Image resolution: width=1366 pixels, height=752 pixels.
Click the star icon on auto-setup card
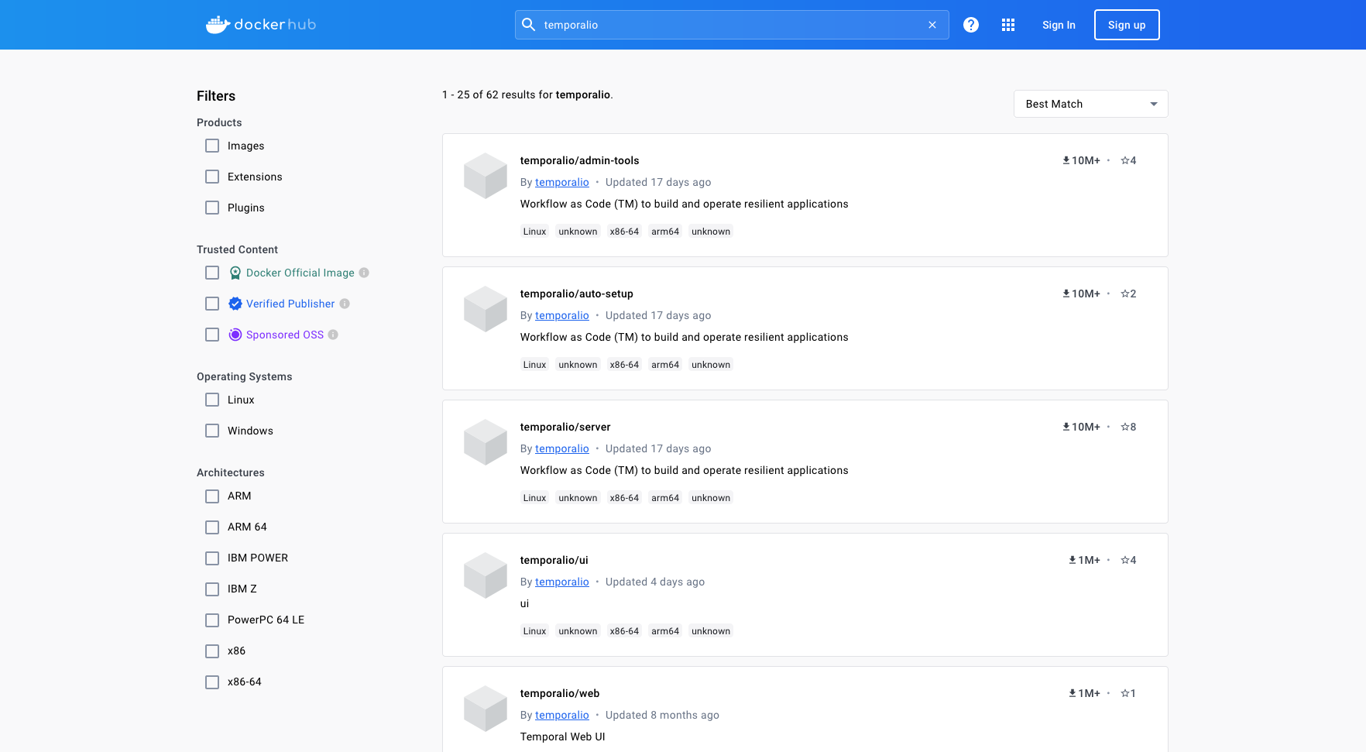(1124, 294)
